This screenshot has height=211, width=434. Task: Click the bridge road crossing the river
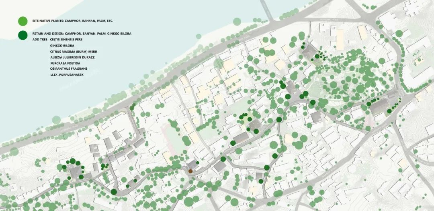[267, 10]
